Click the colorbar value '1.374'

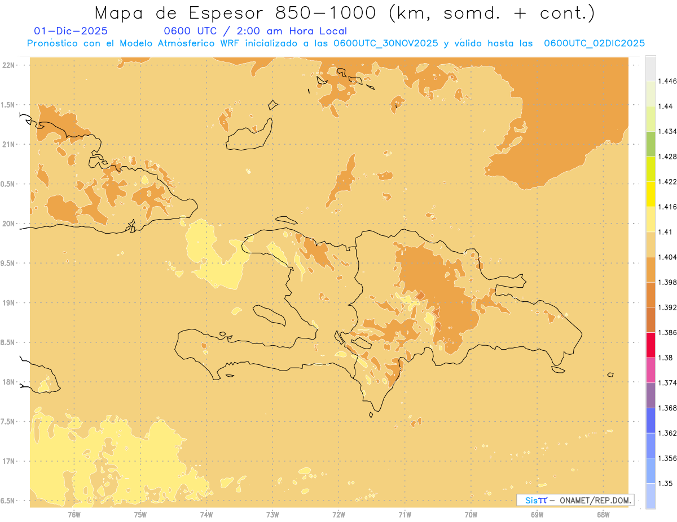click(667, 383)
